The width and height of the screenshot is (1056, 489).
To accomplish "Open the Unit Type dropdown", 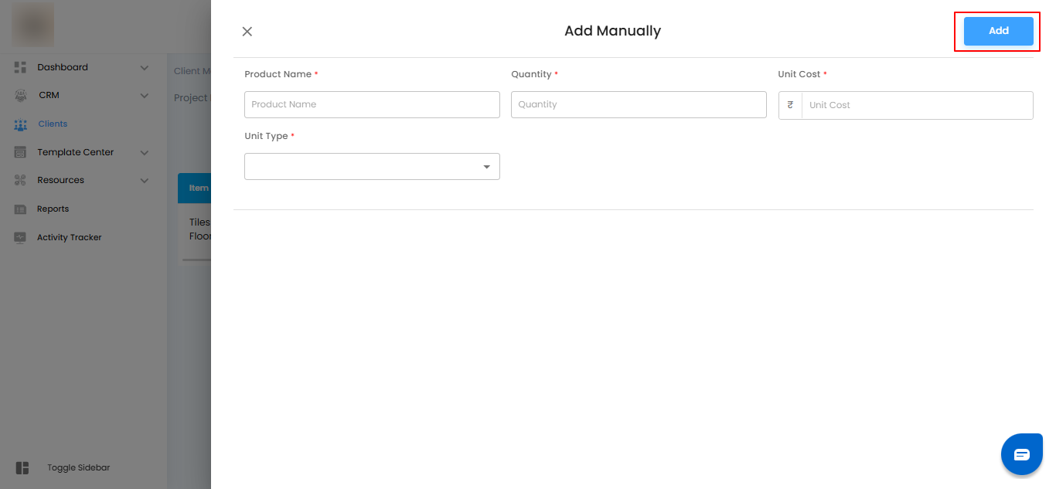I will click(372, 167).
